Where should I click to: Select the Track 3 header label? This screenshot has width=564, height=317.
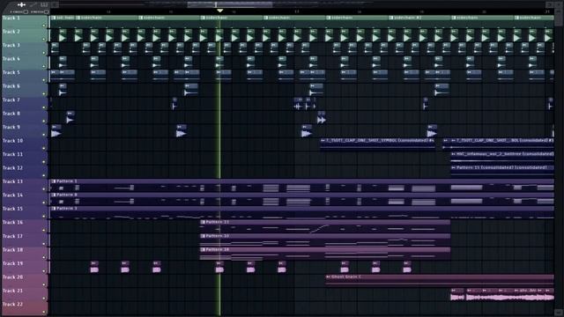click(11, 45)
